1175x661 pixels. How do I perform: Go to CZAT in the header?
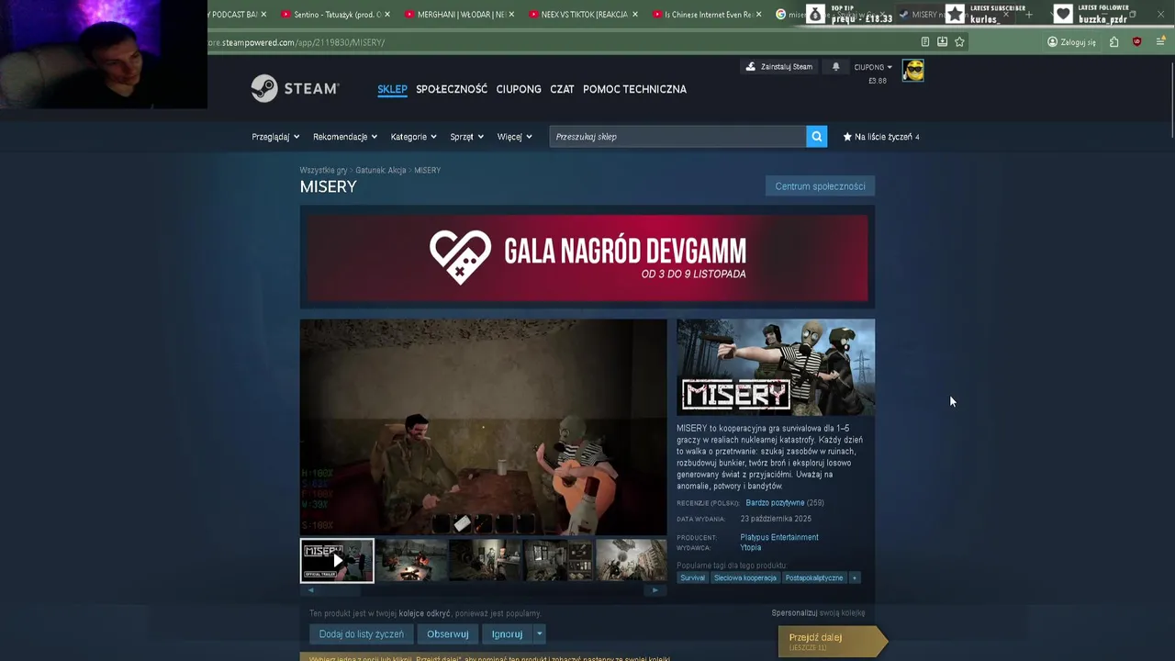562,89
